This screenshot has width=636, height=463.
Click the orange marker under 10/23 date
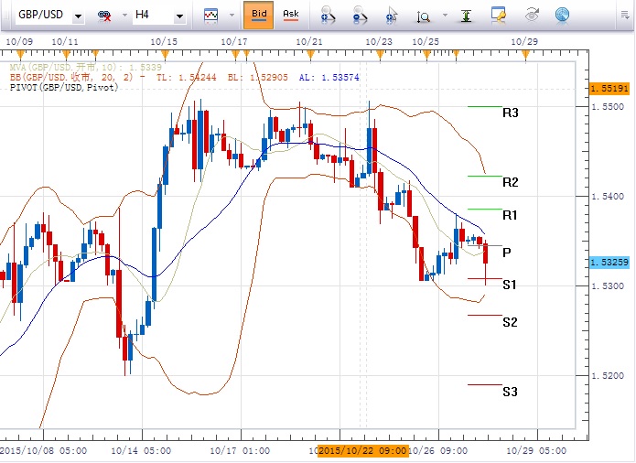click(x=380, y=54)
